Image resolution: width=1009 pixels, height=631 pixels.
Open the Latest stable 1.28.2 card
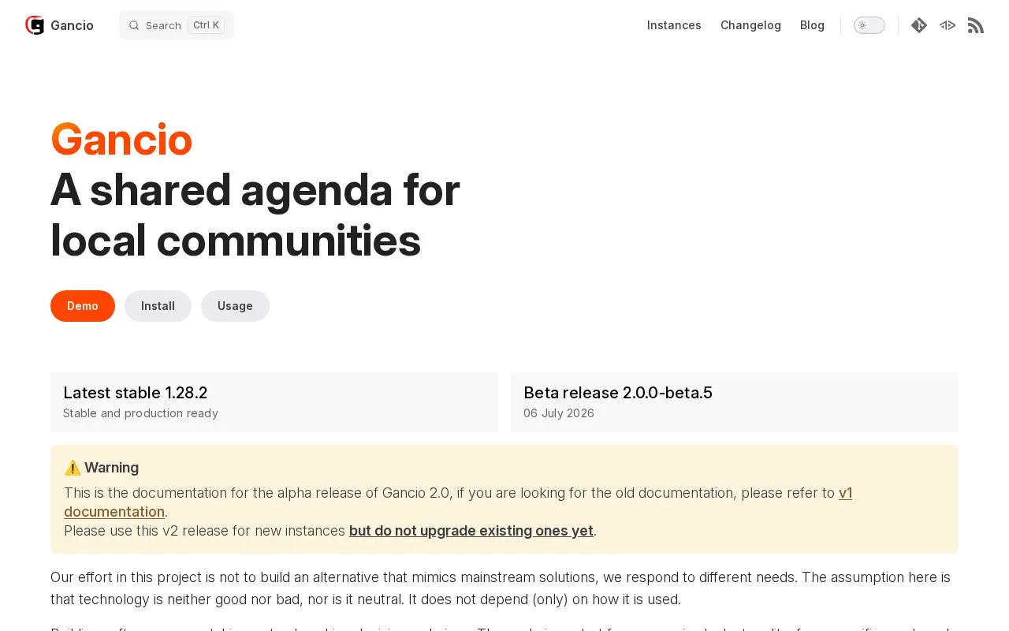click(x=274, y=402)
